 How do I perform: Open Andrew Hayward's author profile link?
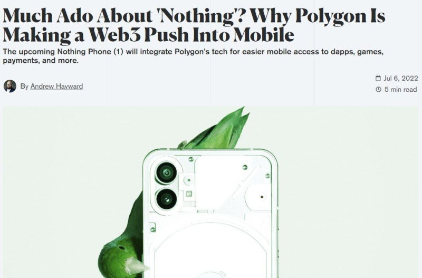56,87
